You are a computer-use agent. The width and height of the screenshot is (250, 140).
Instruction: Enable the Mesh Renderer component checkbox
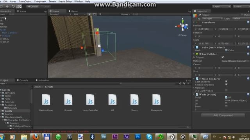tap(200, 79)
